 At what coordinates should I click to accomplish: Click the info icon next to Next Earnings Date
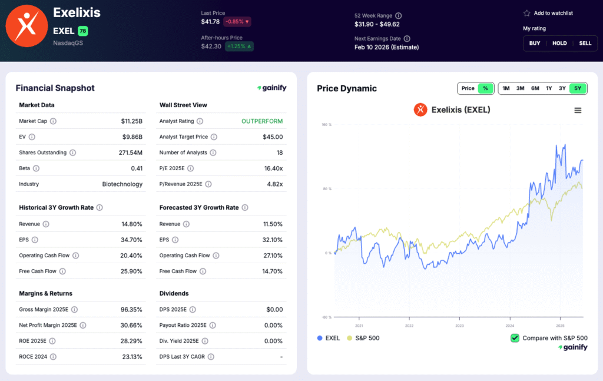click(406, 38)
